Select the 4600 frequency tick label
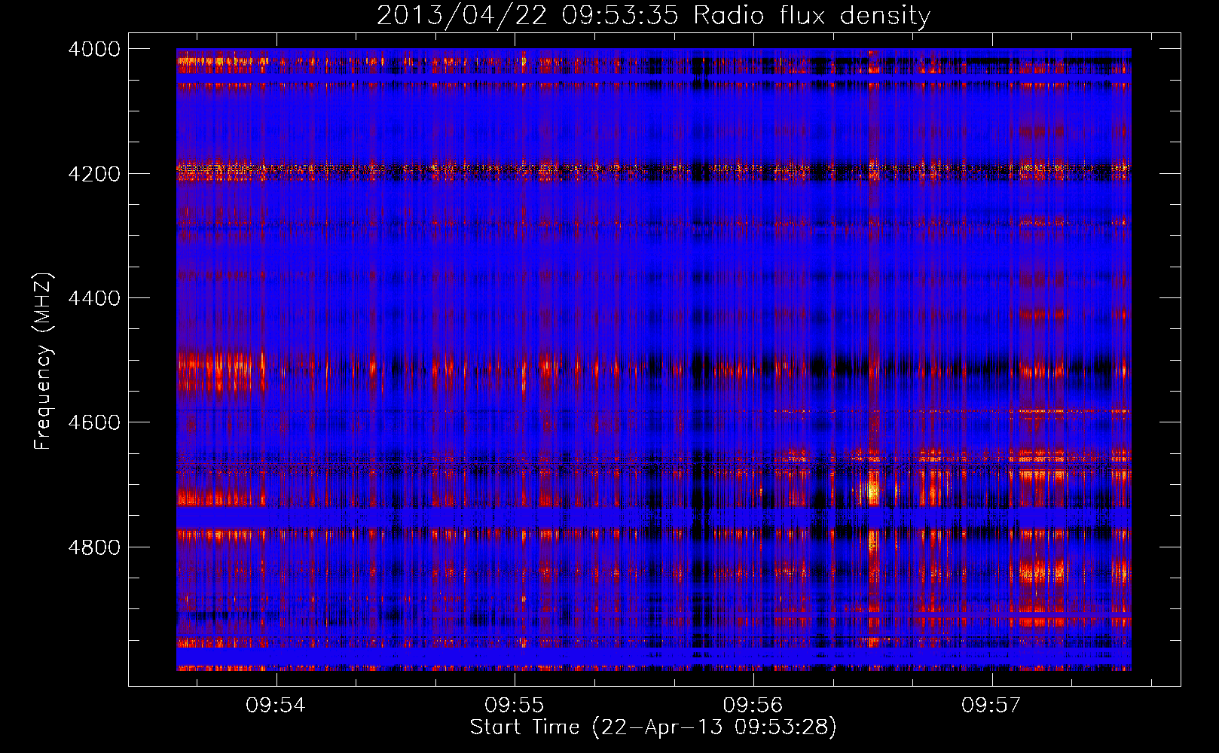 pyautogui.click(x=94, y=422)
